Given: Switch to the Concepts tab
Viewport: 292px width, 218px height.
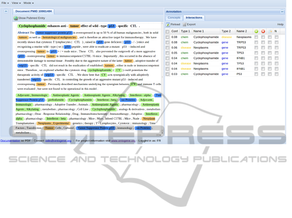Looking at the screenshot, I should click(174, 18).
